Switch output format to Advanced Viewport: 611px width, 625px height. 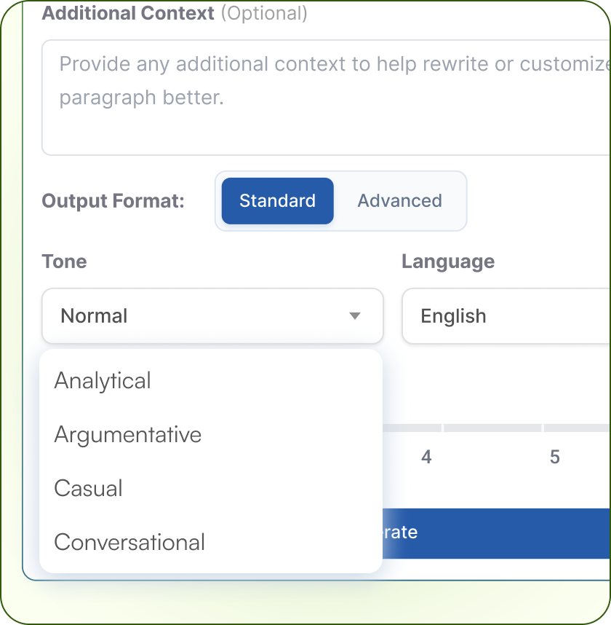pyautogui.click(x=399, y=201)
